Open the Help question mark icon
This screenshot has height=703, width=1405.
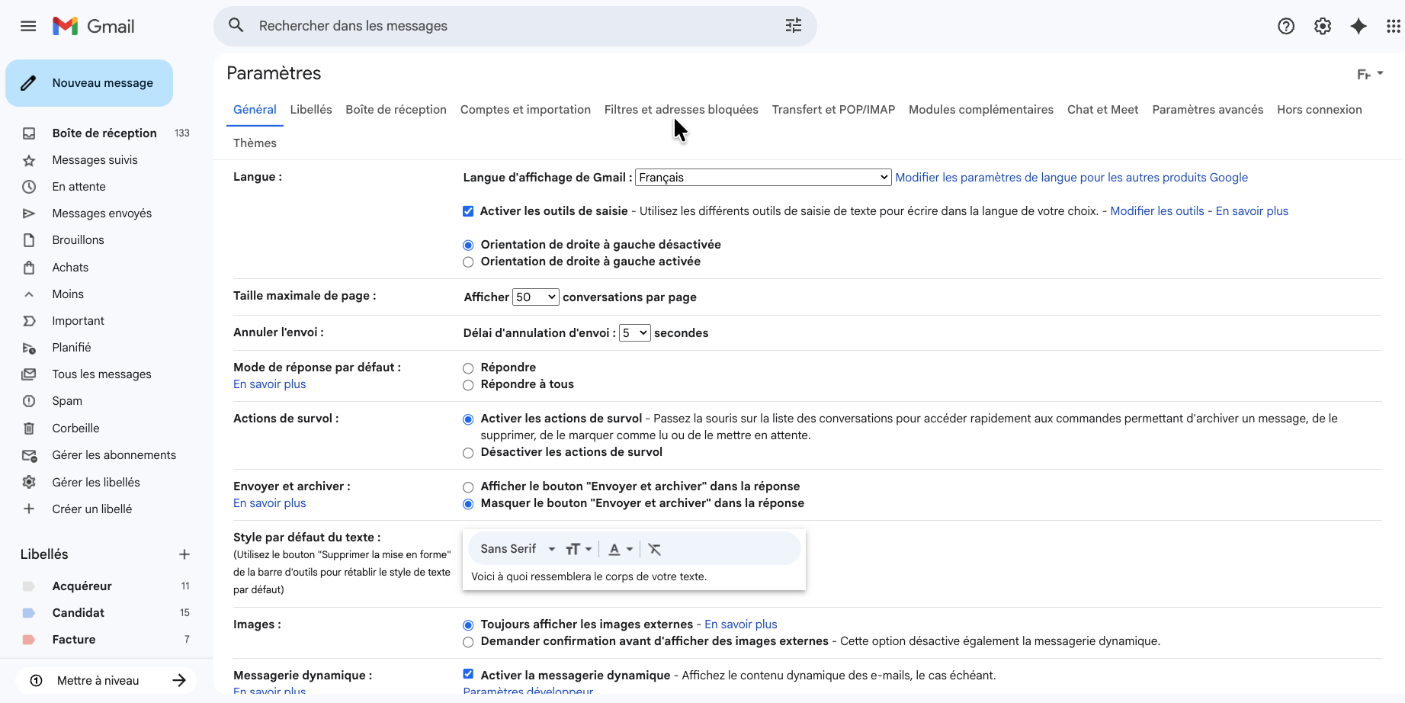1285,26
